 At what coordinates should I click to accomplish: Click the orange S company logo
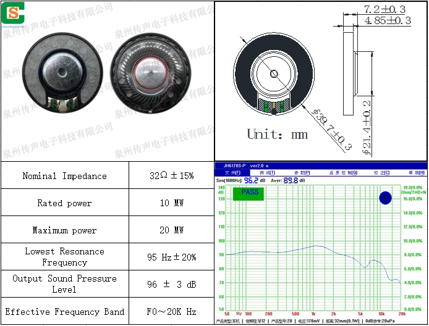(x=13, y=13)
